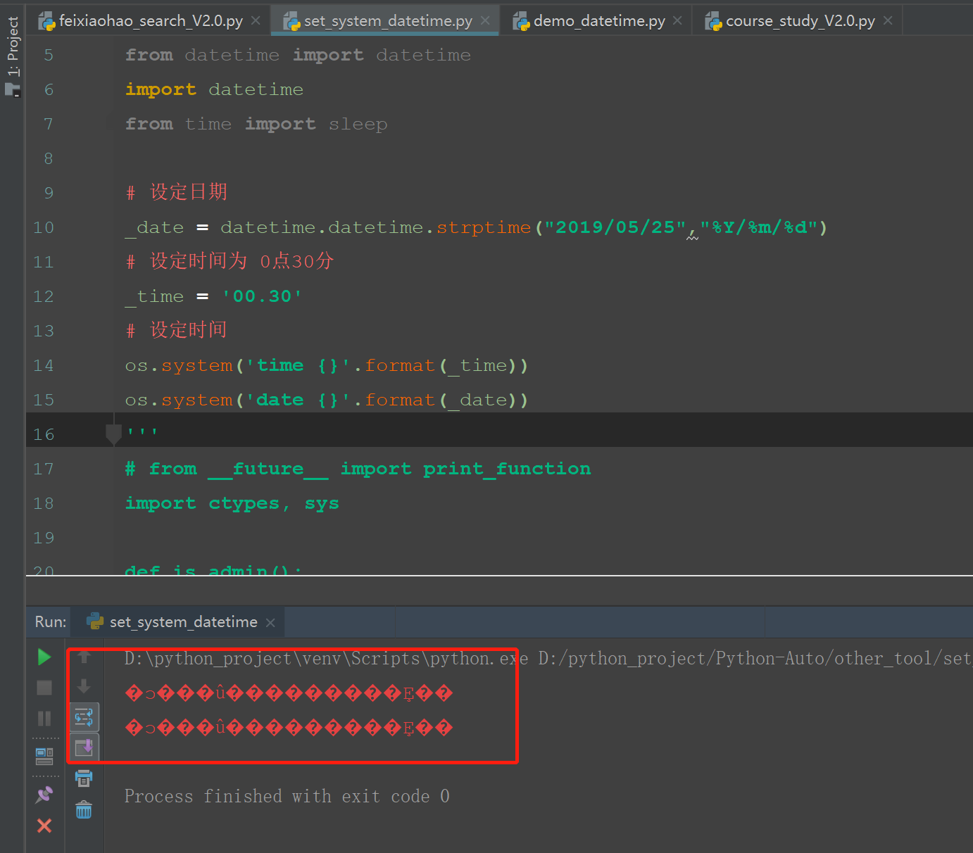
Task: Rerun the set_system_datetime script
Action: click(44, 657)
